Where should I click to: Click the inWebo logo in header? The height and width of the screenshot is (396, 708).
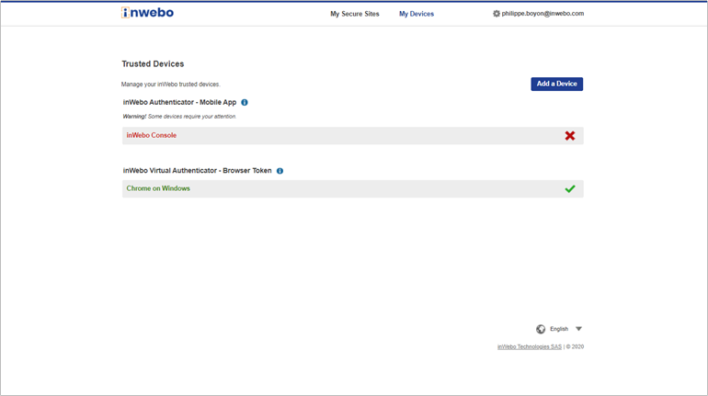pyautogui.click(x=147, y=13)
